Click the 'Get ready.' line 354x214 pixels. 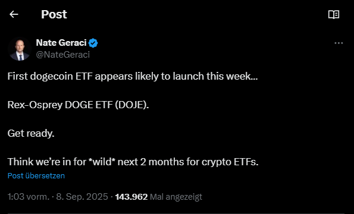click(31, 134)
